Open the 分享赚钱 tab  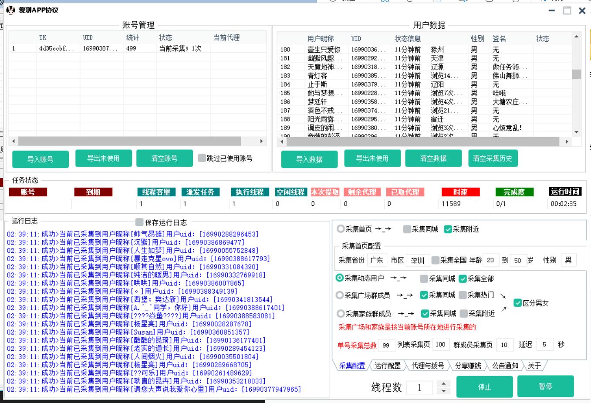point(468,366)
